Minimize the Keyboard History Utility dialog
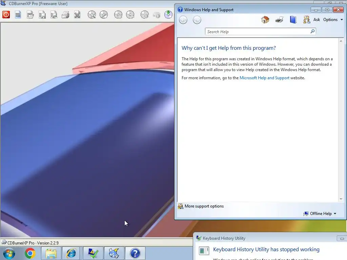Image resolution: width=347 pixels, height=260 pixels. (342, 239)
